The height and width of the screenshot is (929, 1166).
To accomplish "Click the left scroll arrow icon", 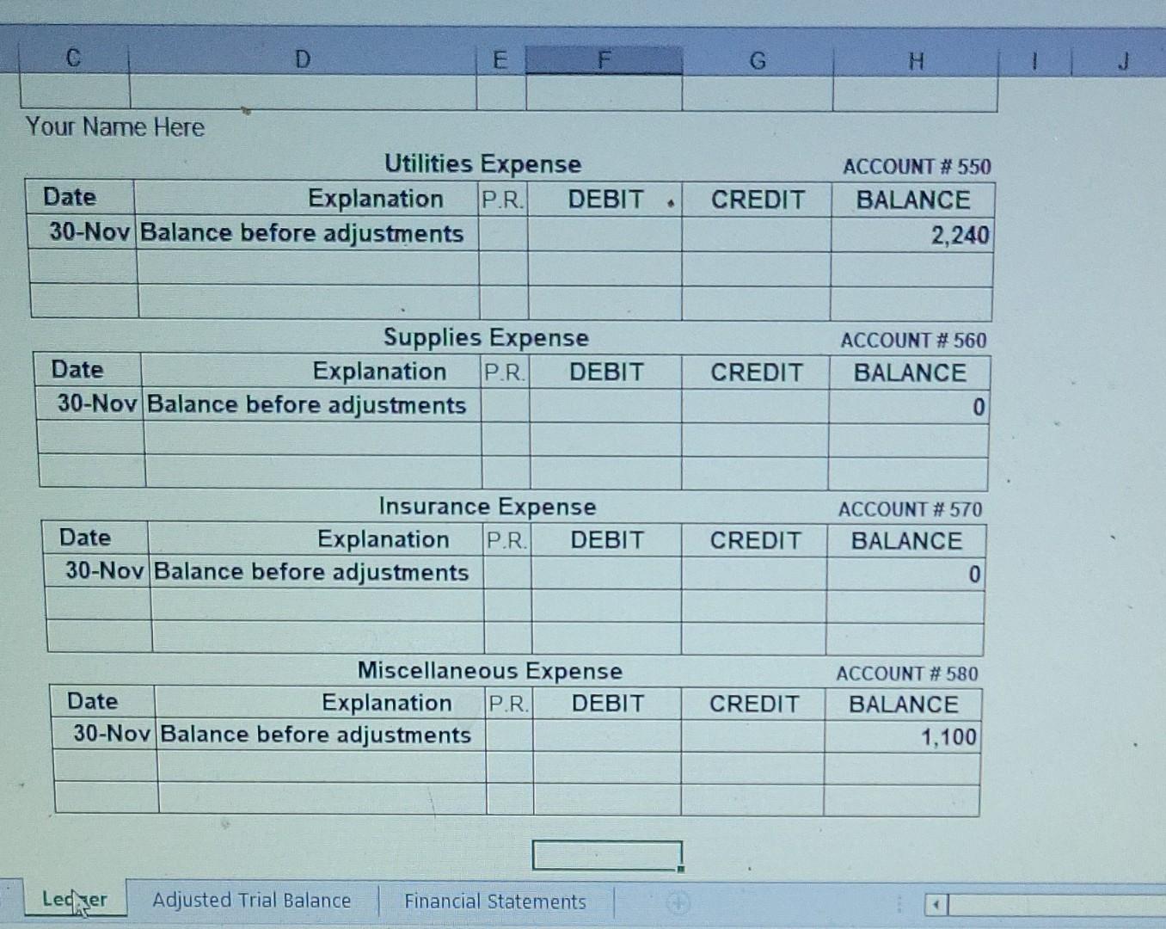I will [936, 904].
